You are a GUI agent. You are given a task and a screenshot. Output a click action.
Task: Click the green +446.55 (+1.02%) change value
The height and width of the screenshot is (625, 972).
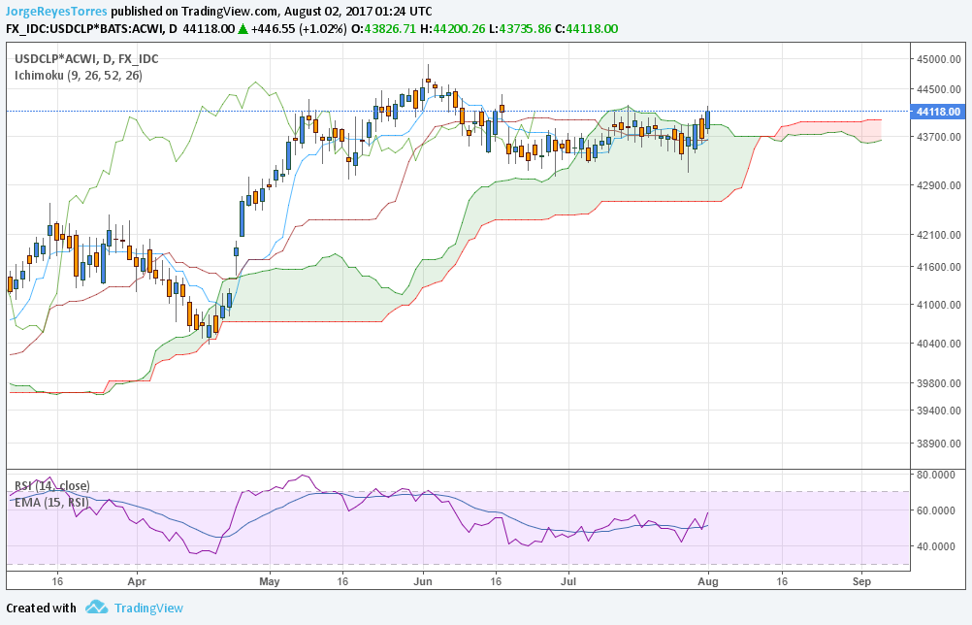(x=299, y=28)
